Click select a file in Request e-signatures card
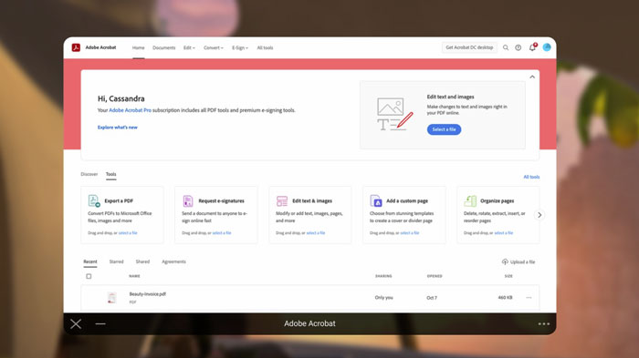 click(222, 233)
